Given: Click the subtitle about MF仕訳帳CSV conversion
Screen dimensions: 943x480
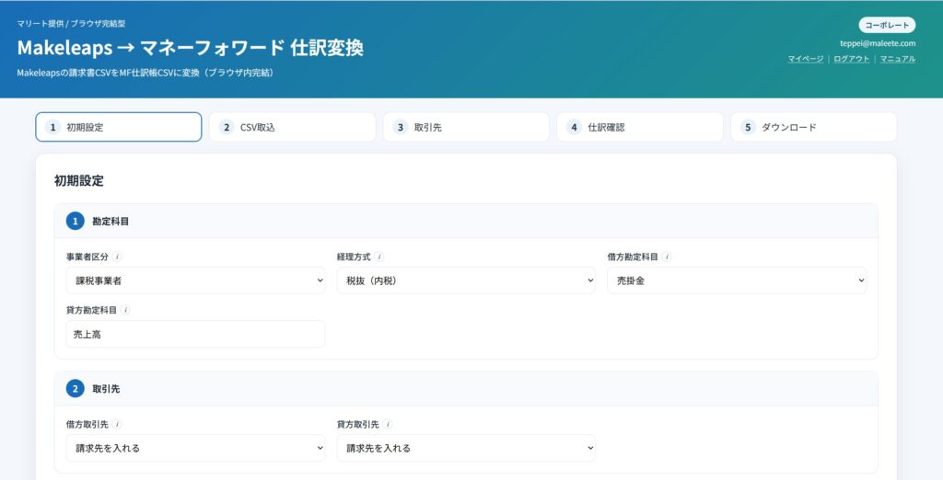Looking at the screenshot, I should point(145,73).
